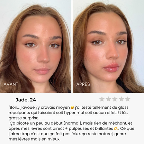Image resolution: width=144 pixels, height=144 pixels.
Task: Click the lips in the AVANT photo
Action: point(42,71)
